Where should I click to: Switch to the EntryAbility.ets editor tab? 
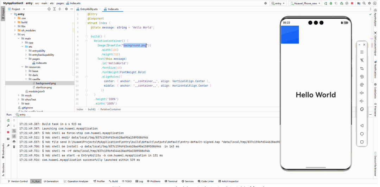click(x=88, y=9)
